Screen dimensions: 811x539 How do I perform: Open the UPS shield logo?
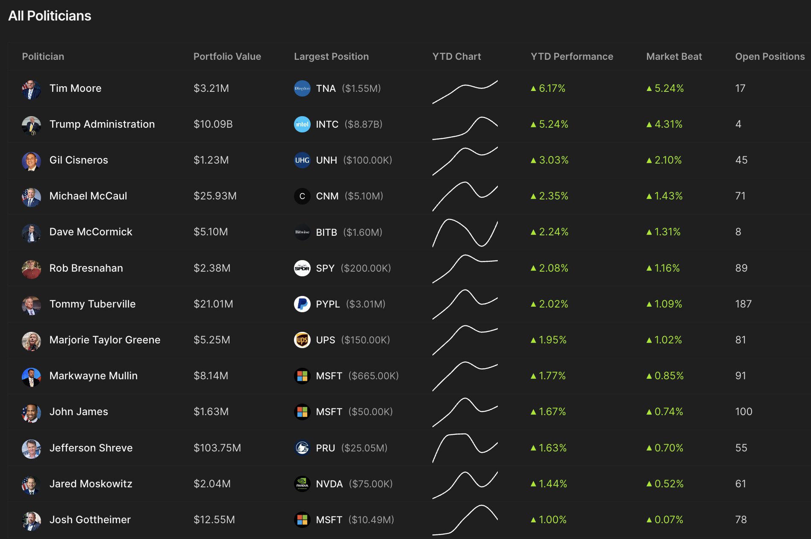point(302,340)
